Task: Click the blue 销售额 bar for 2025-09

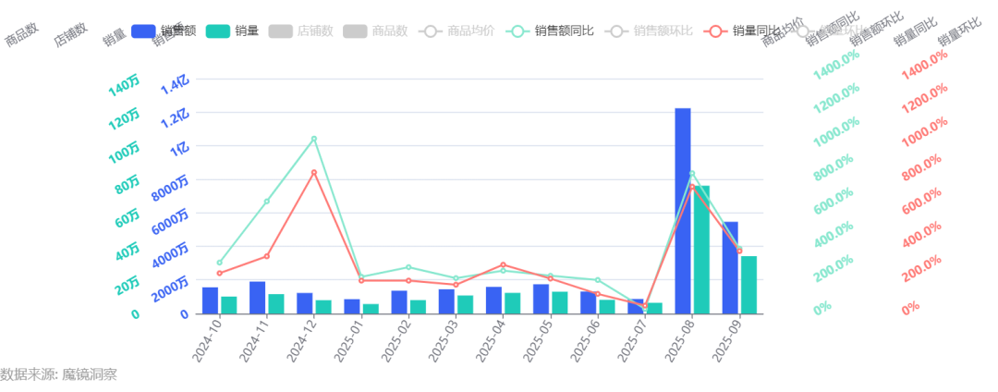Action: (730, 267)
